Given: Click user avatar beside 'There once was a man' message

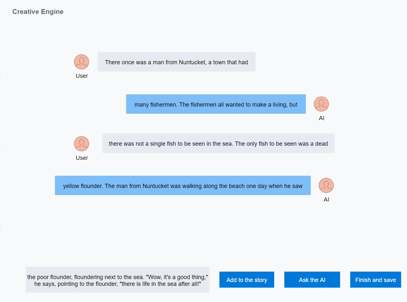Looking at the screenshot, I should tap(82, 62).
